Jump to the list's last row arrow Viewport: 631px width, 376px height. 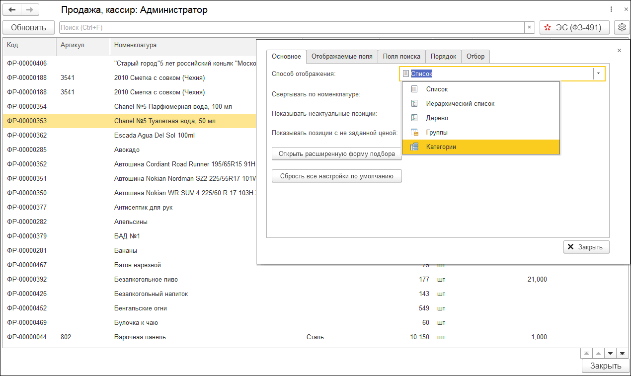point(622,353)
